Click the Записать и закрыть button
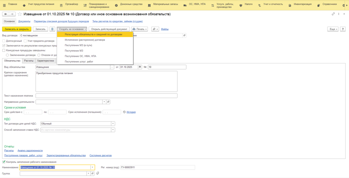Viewport: 349px width, 178px height. point(17,29)
